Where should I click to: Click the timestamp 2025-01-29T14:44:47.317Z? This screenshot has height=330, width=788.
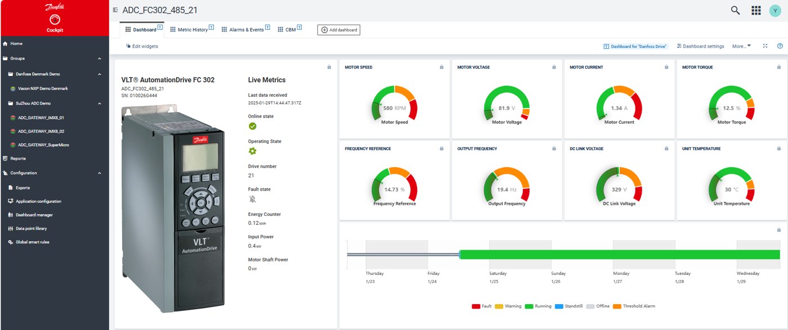(275, 103)
